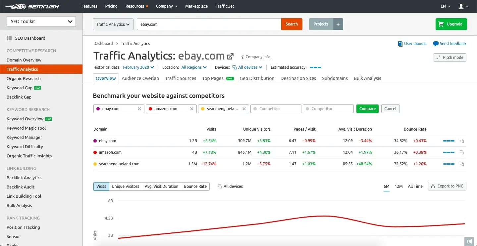This screenshot has height=246, width=477.
Task: Click the orange Search button
Action: coord(291,24)
